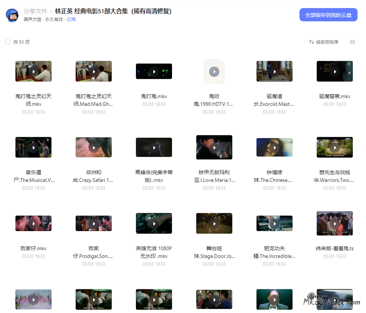Select all 51 items checkbox
This screenshot has height=313, width=366.
[x=8, y=42]
